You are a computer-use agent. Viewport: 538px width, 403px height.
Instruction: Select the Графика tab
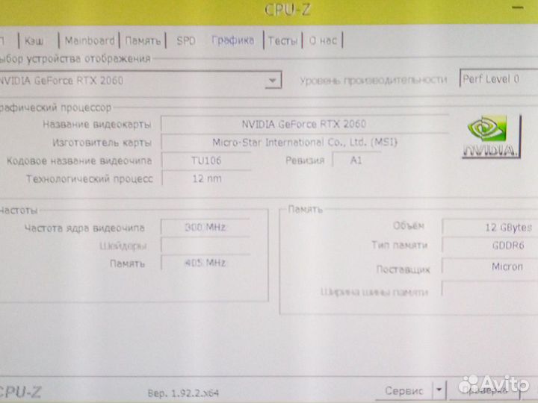(233, 40)
